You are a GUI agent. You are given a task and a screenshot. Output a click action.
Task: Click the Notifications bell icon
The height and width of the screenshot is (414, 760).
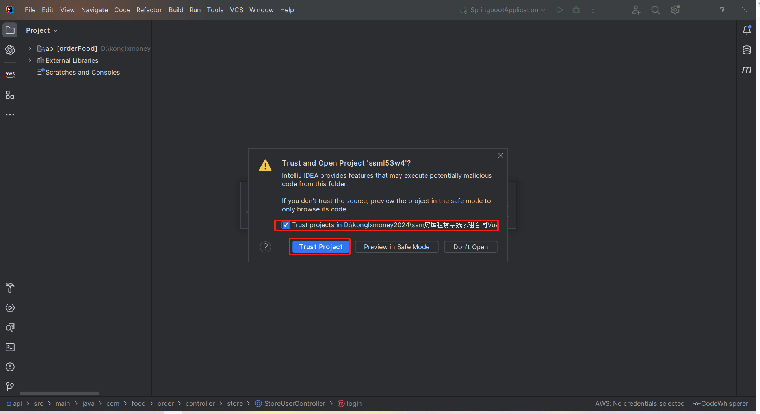point(747,30)
